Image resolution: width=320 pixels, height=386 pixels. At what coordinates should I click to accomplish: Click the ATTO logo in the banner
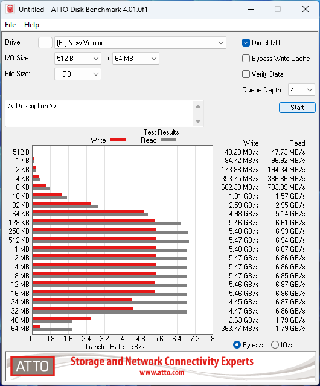click(33, 366)
